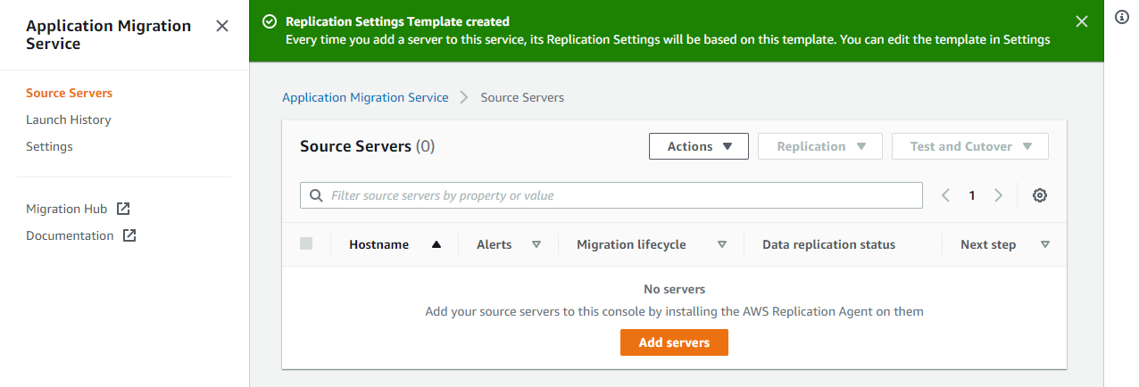Viewport: 1139px width, 387px height.
Task: Open the Replication dropdown menu
Action: coord(820,146)
